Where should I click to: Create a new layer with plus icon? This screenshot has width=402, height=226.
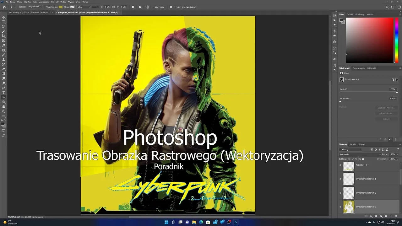[x=391, y=216]
